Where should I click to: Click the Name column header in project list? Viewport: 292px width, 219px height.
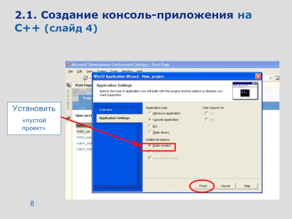[x=84, y=126]
